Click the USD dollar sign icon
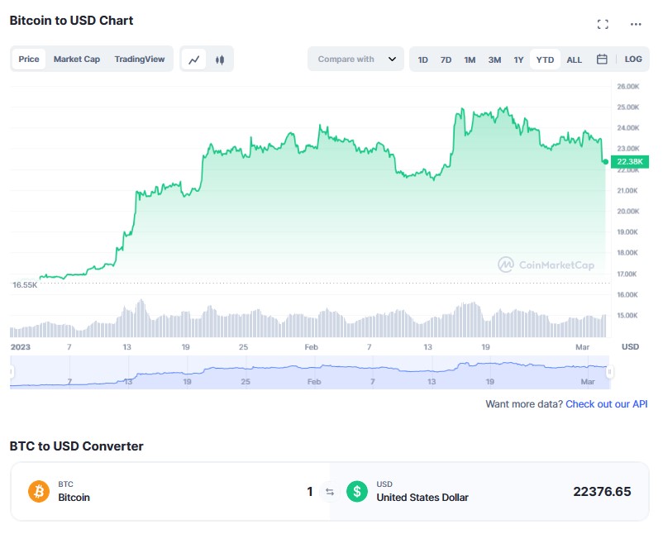663x534 pixels. pyautogui.click(x=357, y=491)
